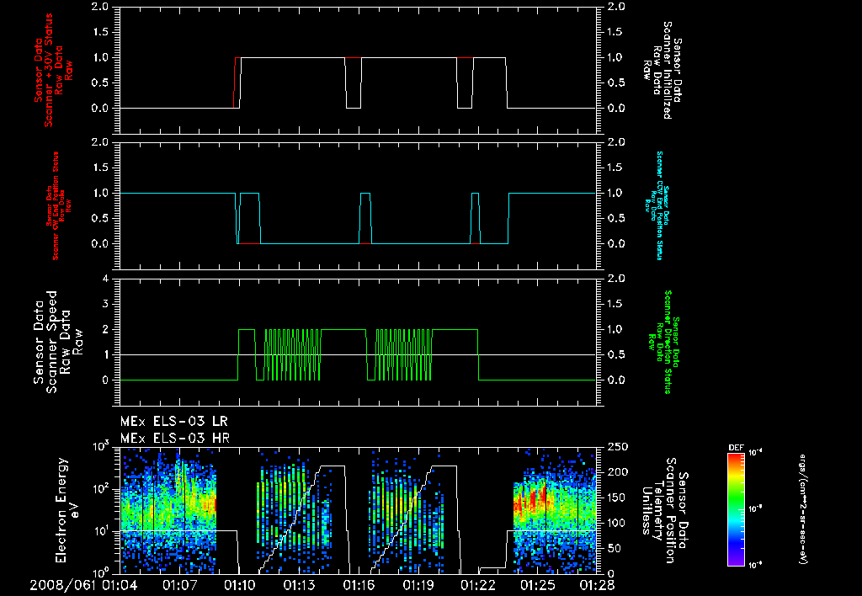This screenshot has width=862, height=596.
Task: Click the 10^-4 label on the color bar
Action: 756,453
